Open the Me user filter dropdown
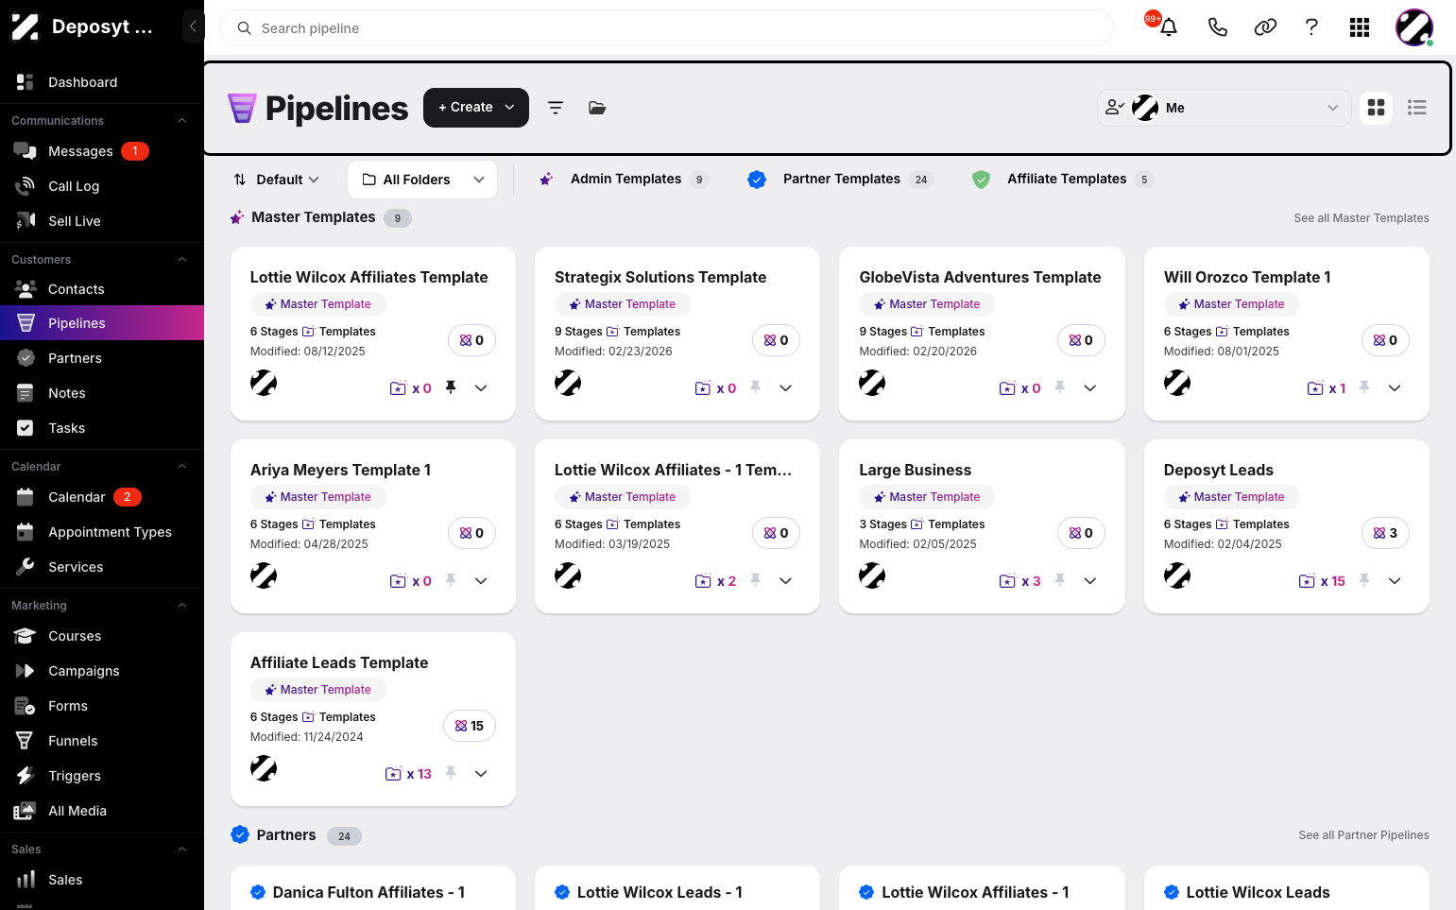Viewport: 1456px width, 910px height. pos(1224,108)
